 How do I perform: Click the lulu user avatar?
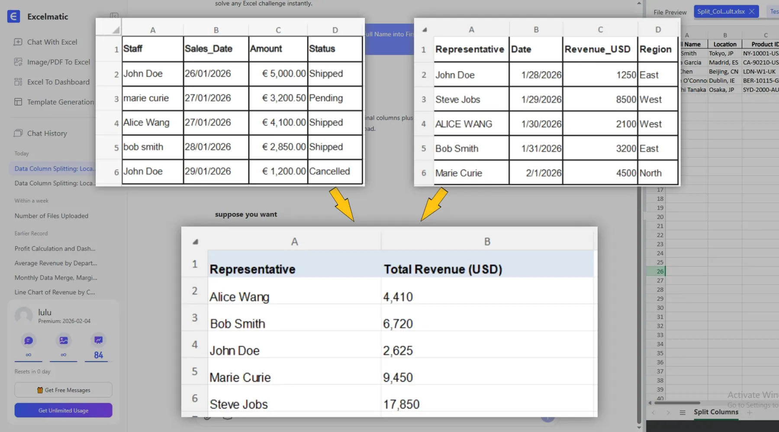(24, 316)
